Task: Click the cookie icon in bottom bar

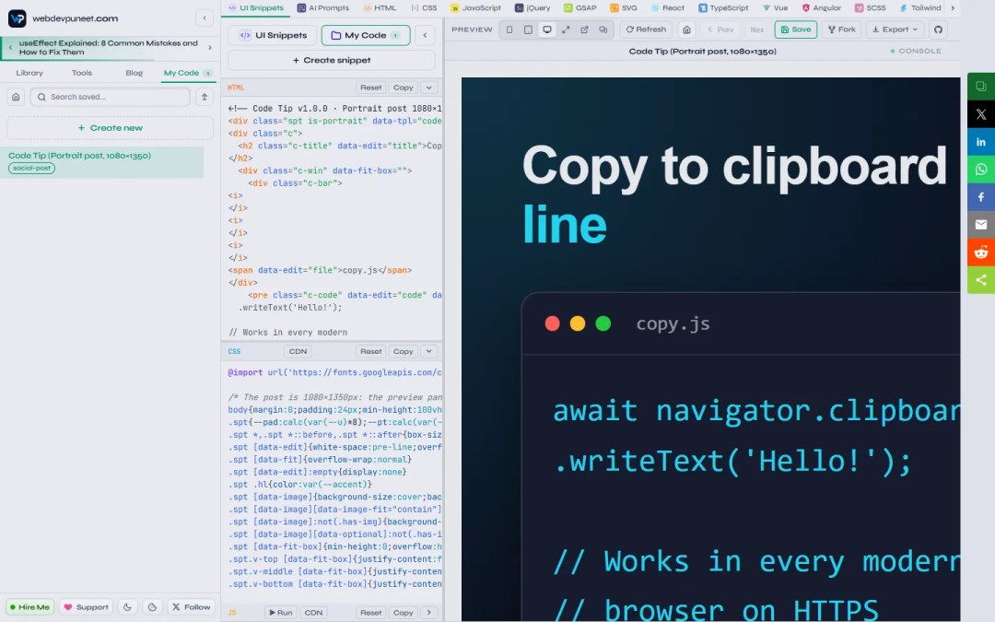Action: [x=152, y=606]
